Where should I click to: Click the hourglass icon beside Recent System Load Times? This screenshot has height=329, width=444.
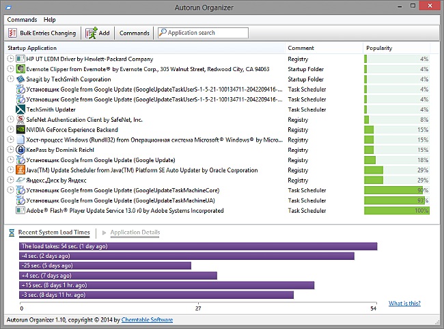tap(12, 233)
